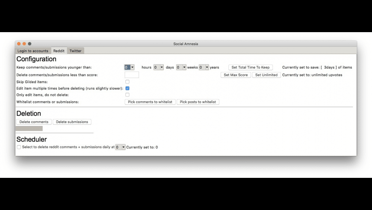The width and height of the screenshot is (372, 210).
Task: Open the days dropdown
Action: click(159, 67)
